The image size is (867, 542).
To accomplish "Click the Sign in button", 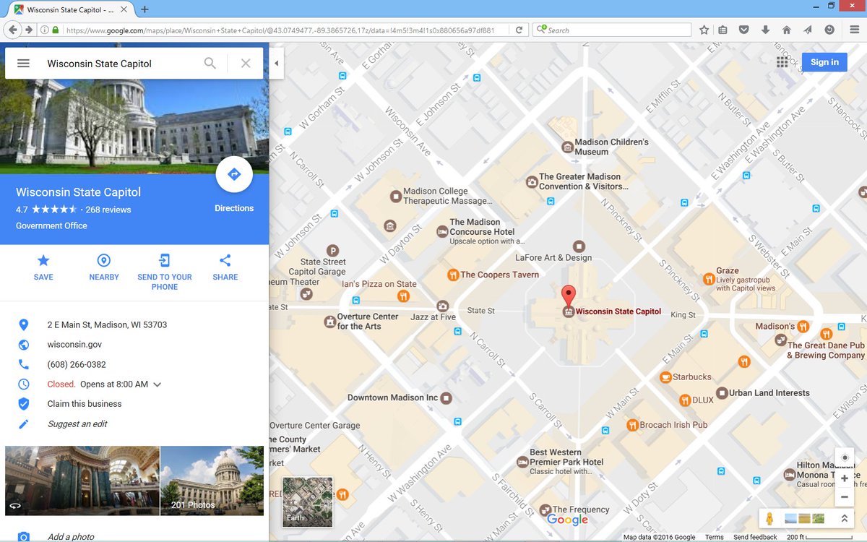I will [x=824, y=62].
